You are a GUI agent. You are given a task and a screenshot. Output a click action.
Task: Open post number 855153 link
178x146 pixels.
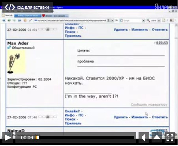(162, 43)
